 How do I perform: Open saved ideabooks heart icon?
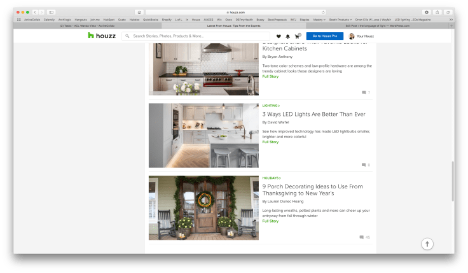(279, 36)
